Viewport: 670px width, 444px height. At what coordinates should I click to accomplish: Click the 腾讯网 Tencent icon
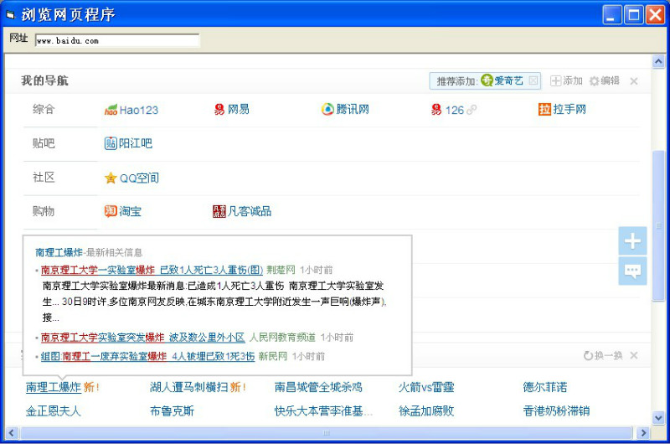point(328,110)
